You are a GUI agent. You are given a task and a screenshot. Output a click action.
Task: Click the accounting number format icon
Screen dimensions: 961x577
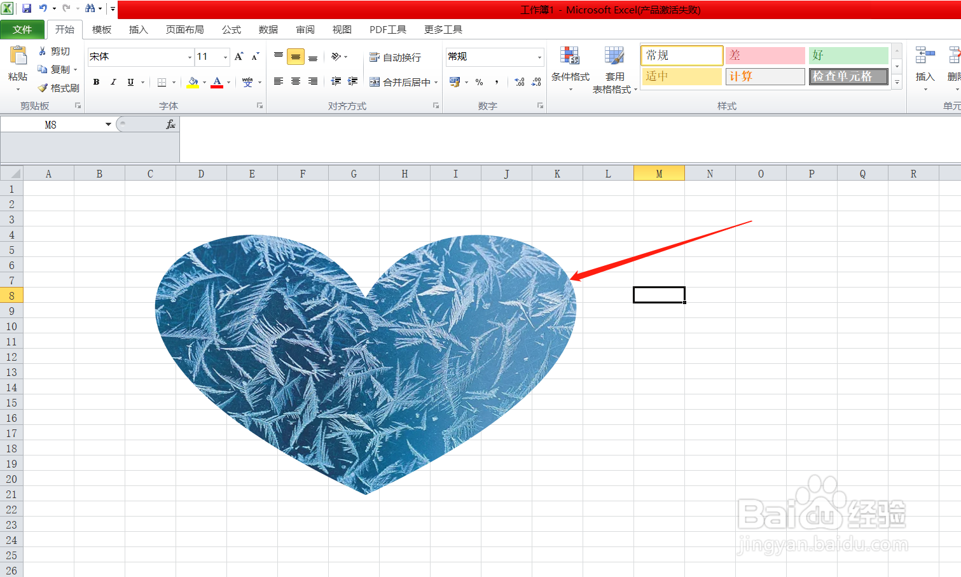point(455,82)
